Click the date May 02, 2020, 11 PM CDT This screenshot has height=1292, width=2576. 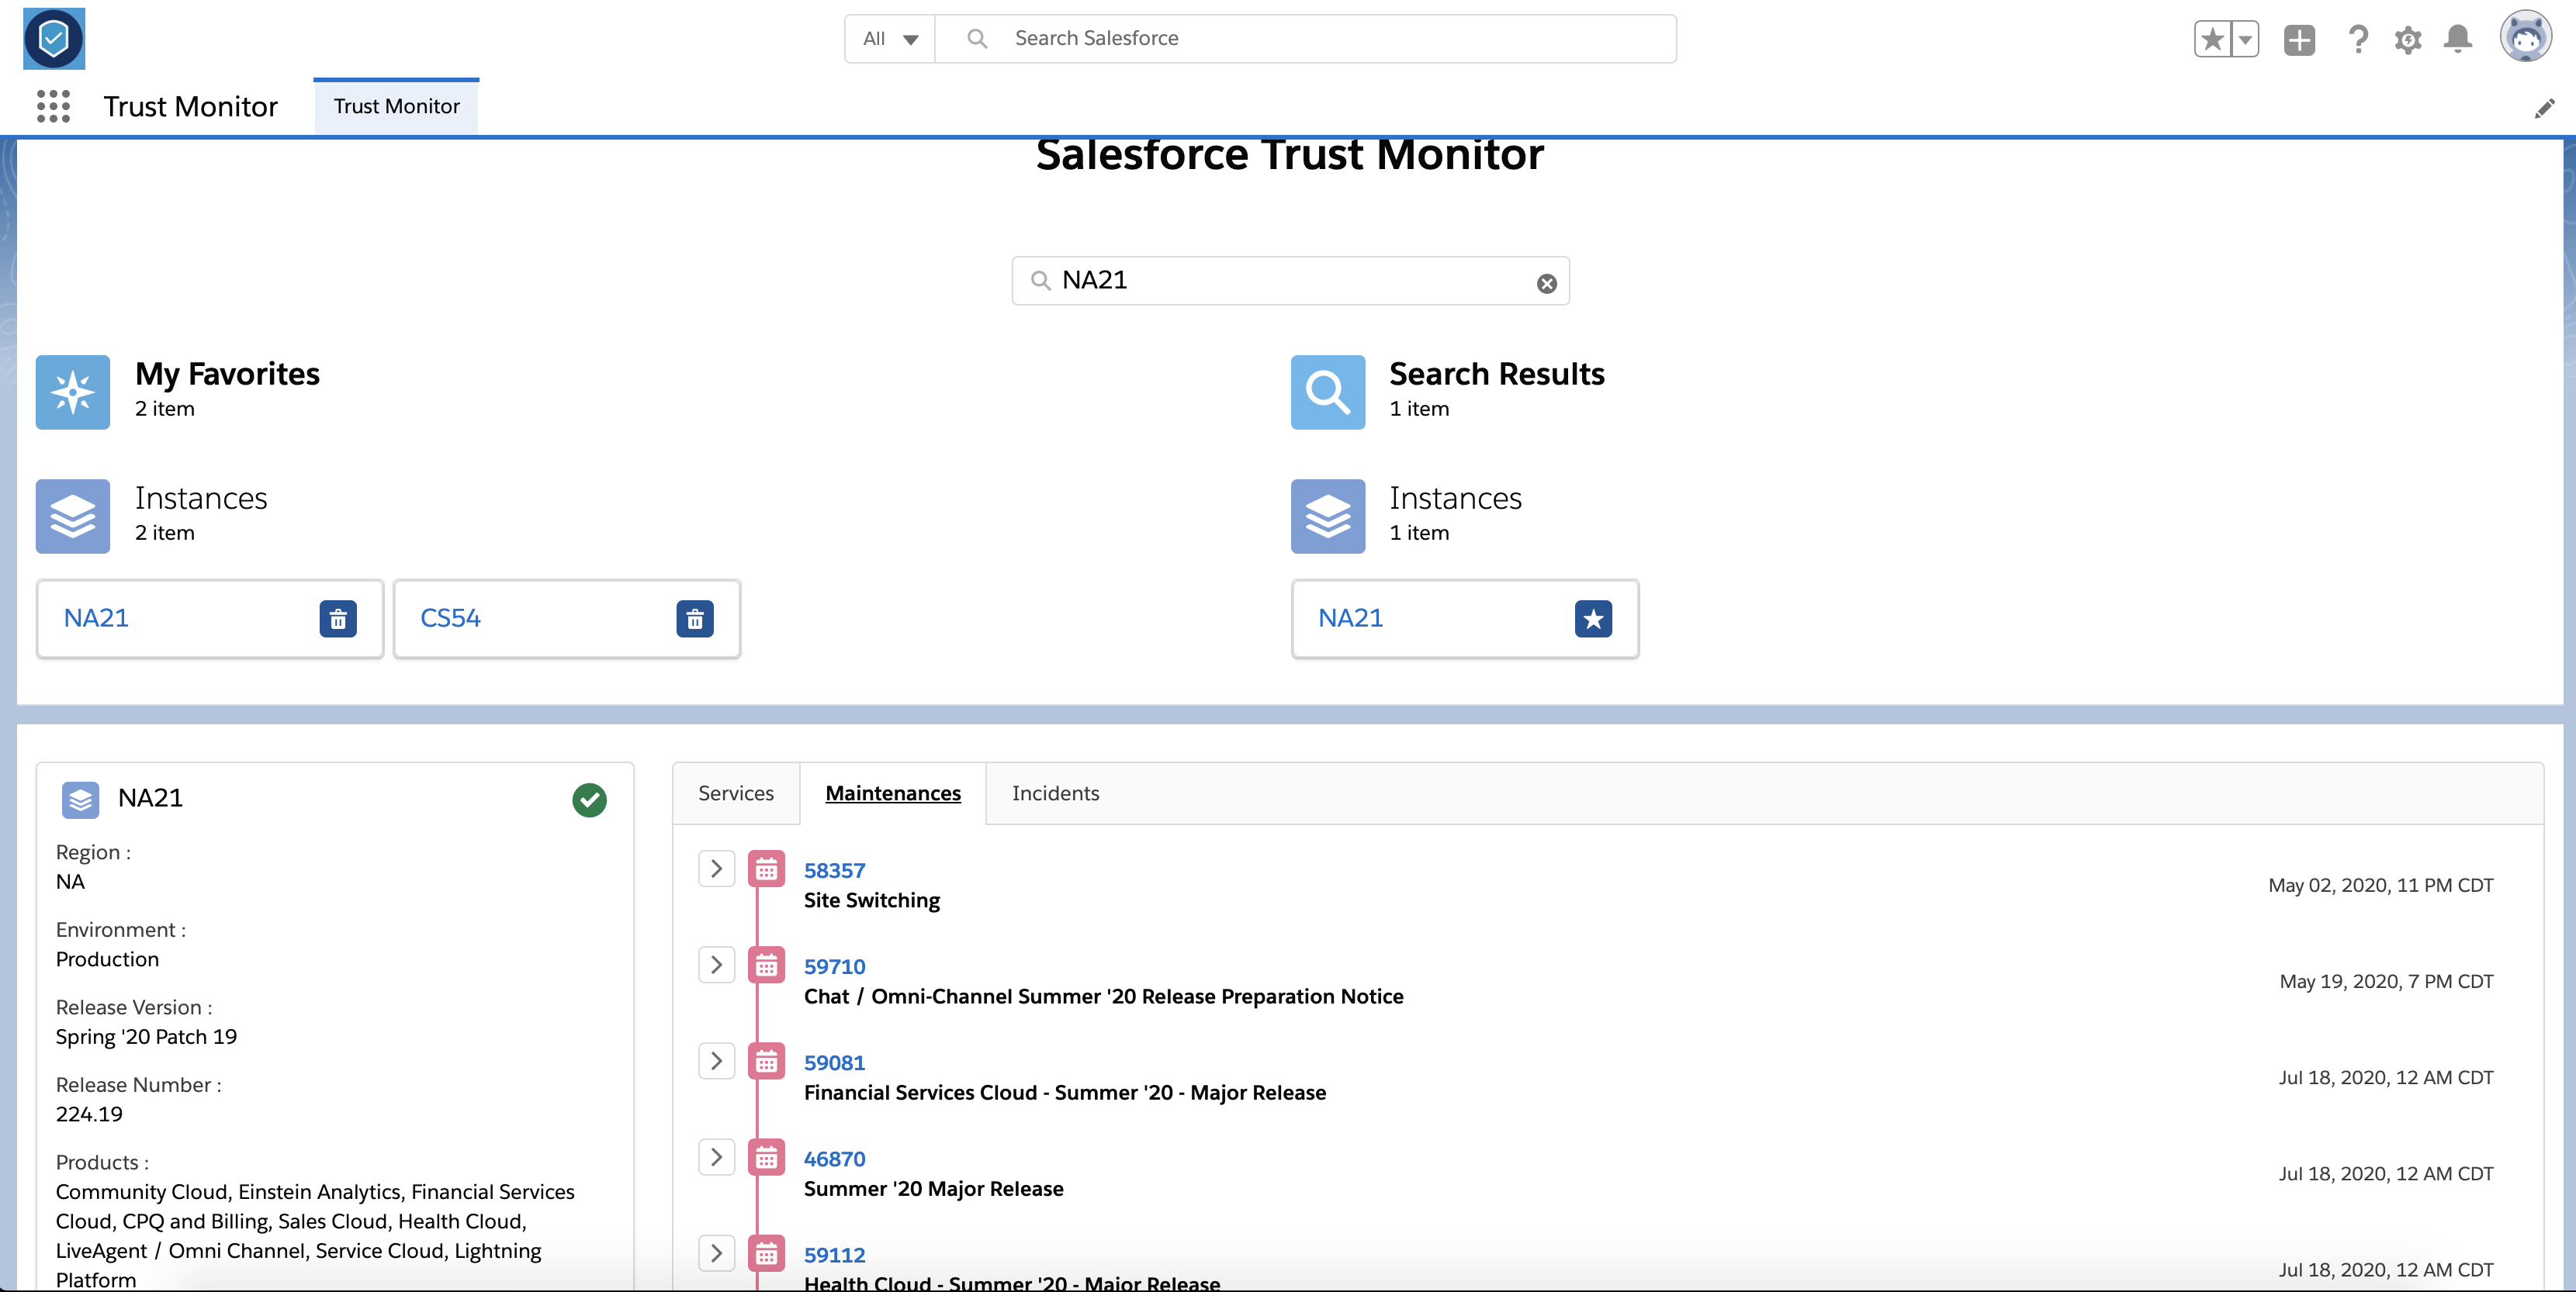2380,886
